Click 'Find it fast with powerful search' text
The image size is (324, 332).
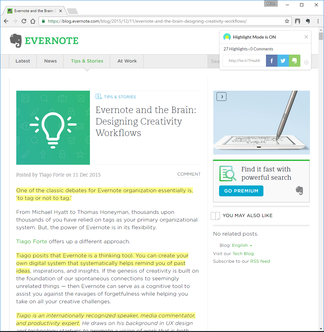(266, 173)
